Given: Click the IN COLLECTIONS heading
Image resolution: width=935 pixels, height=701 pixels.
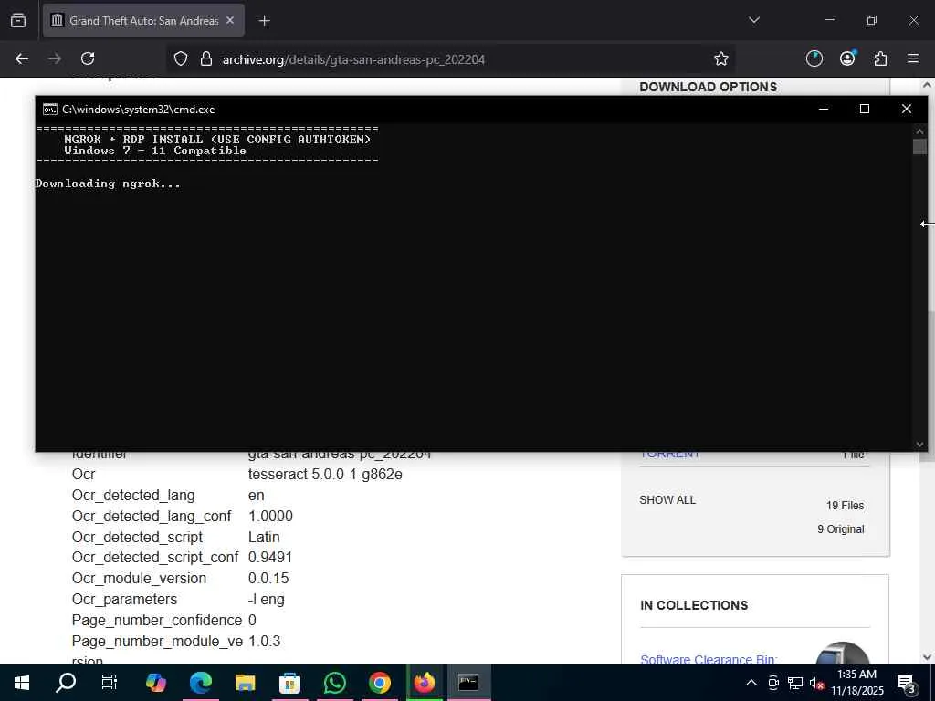Looking at the screenshot, I should 694,605.
